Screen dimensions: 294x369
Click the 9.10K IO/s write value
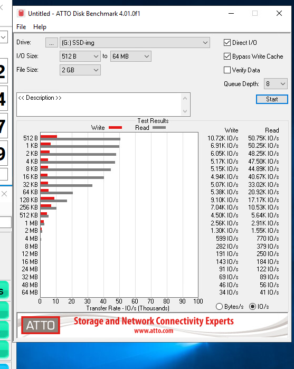tap(224, 200)
